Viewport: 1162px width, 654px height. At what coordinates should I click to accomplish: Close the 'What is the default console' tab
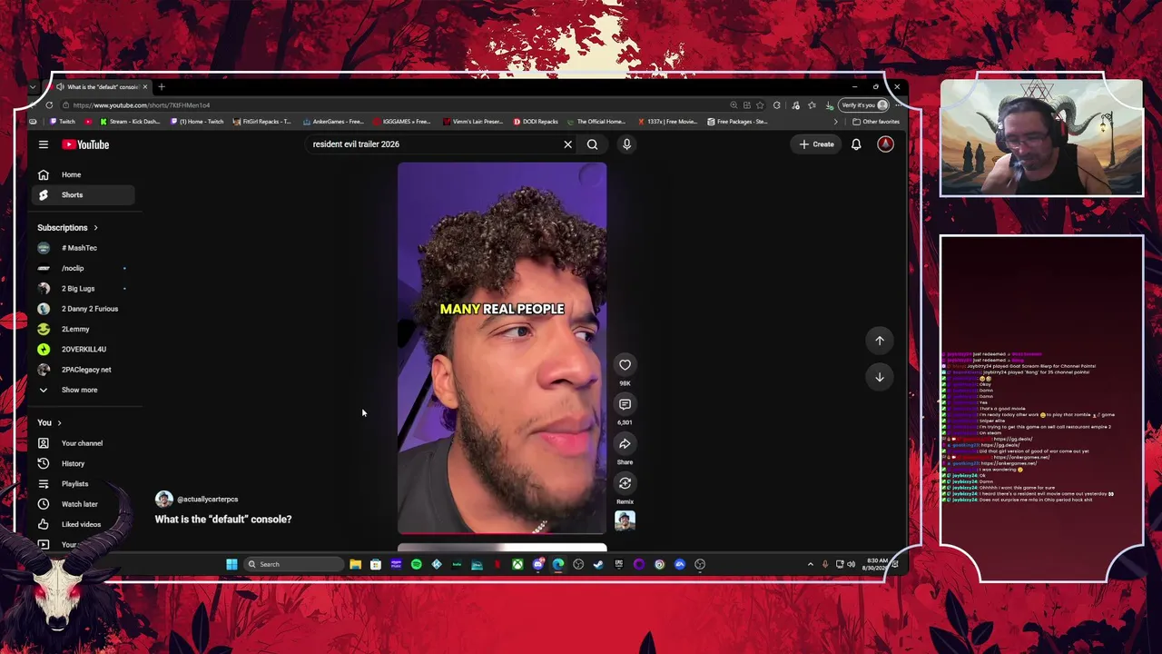144,87
